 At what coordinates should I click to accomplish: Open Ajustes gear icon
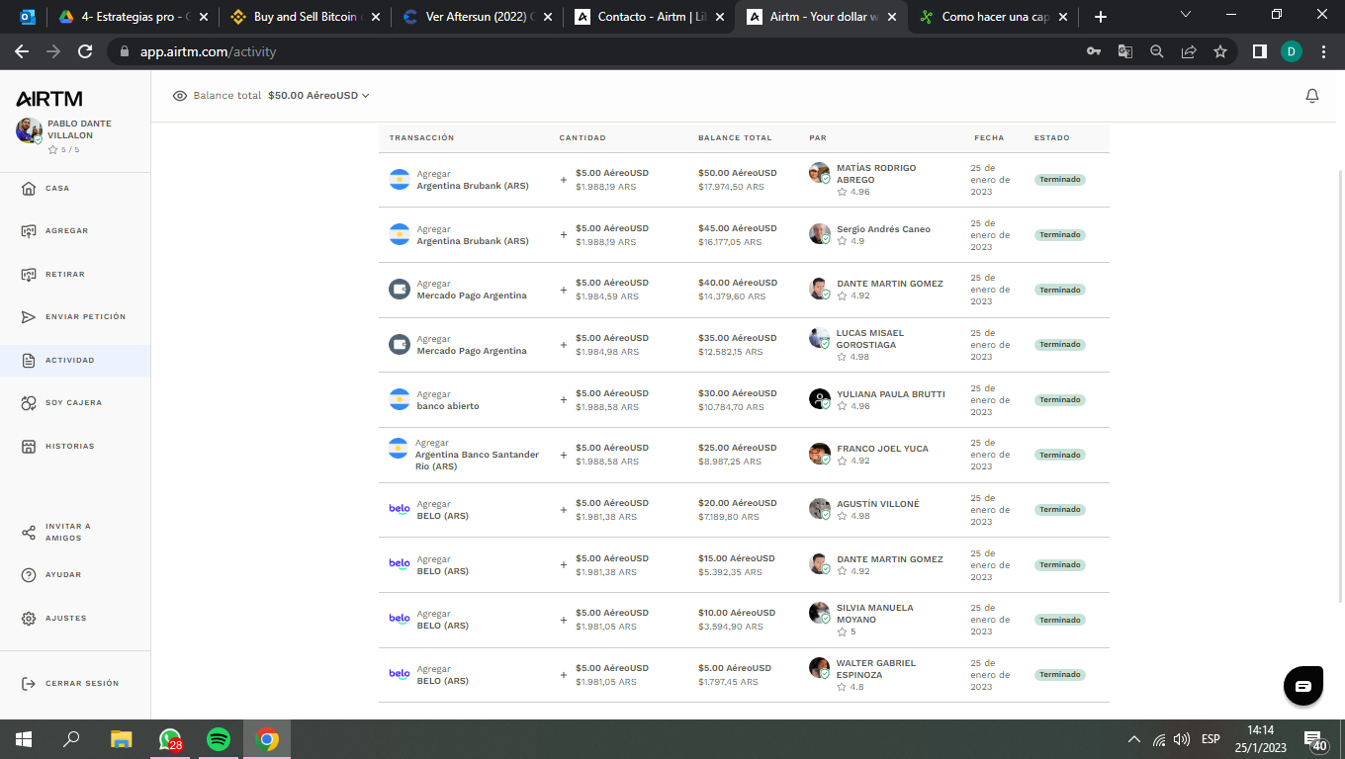coord(29,619)
